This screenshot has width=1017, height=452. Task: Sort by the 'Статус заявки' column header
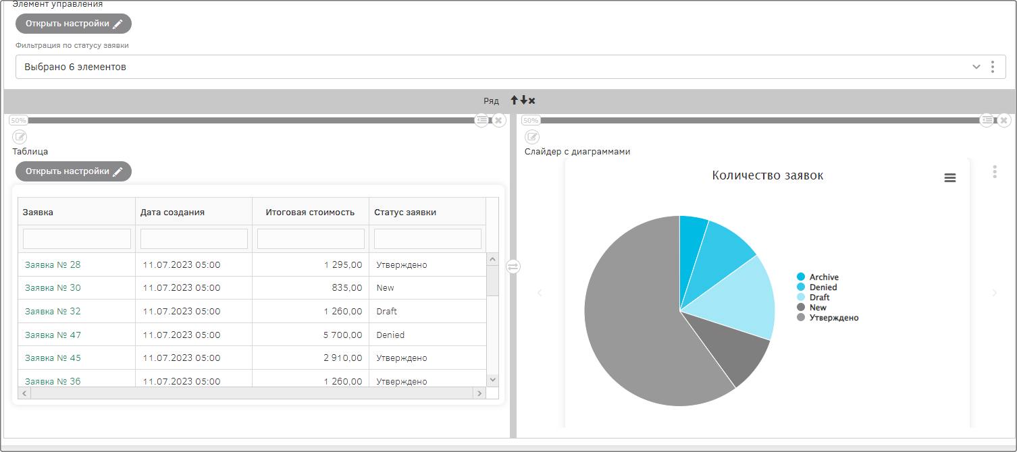click(427, 212)
